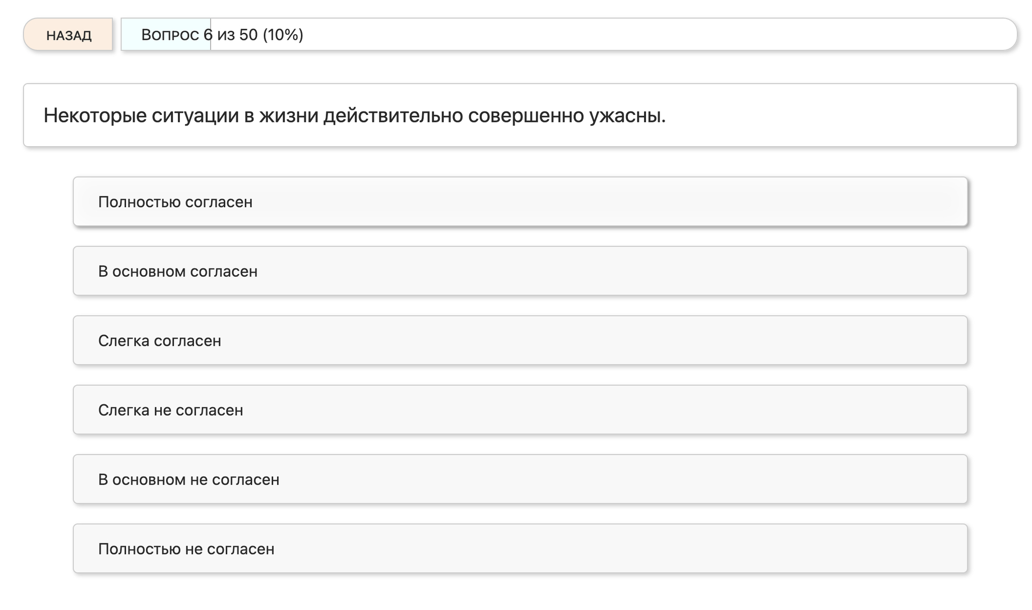The image size is (1032, 610).
Task: Click the 'Вопрос 6 из 50 (10%)' label
Action: [222, 35]
